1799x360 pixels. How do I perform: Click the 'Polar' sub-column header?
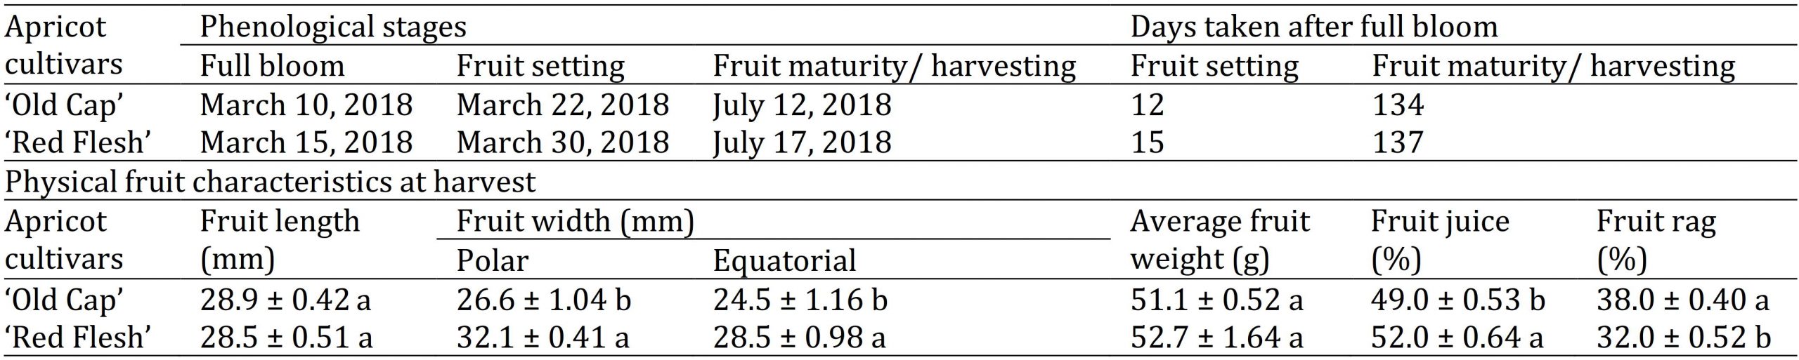(493, 261)
